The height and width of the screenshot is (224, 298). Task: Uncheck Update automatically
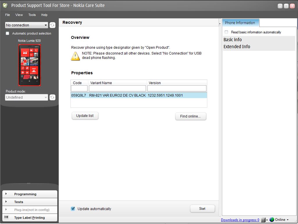[73, 209]
